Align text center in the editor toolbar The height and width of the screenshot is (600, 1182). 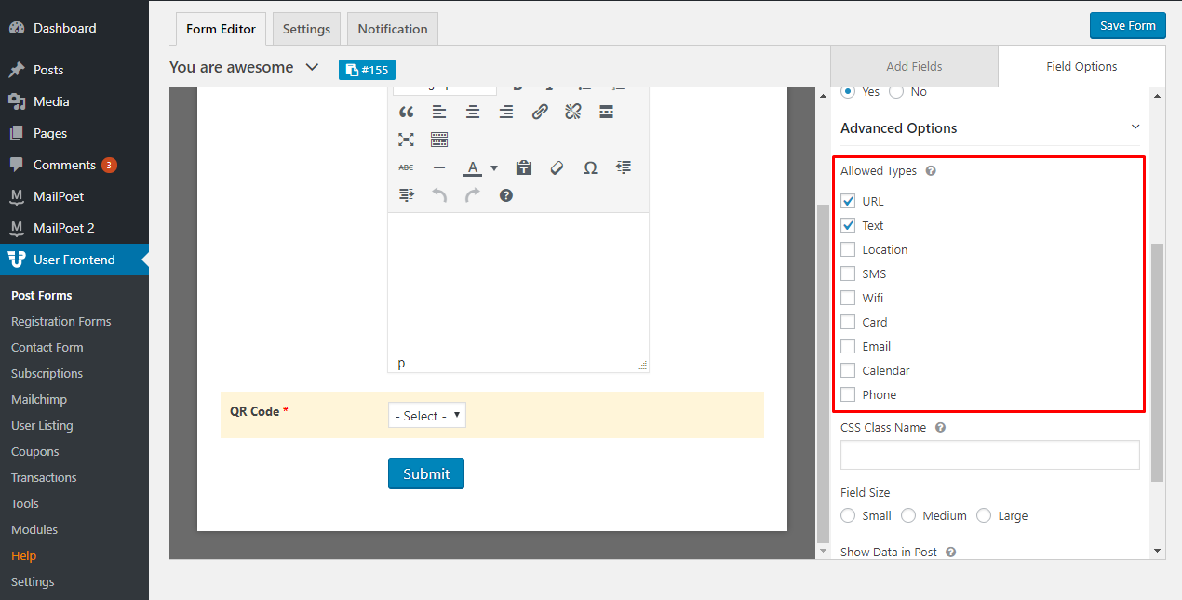click(x=473, y=112)
